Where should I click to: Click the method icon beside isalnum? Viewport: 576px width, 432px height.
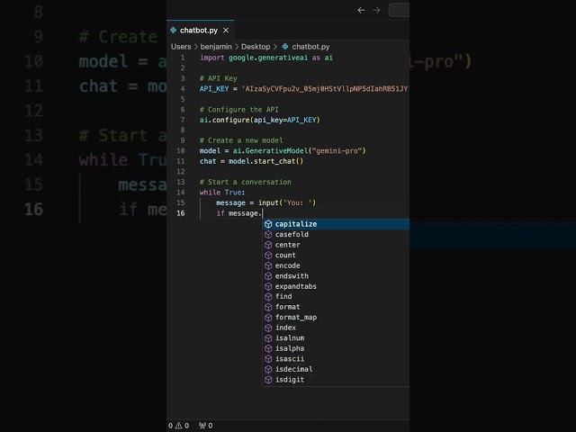pyautogui.click(x=268, y=338)
